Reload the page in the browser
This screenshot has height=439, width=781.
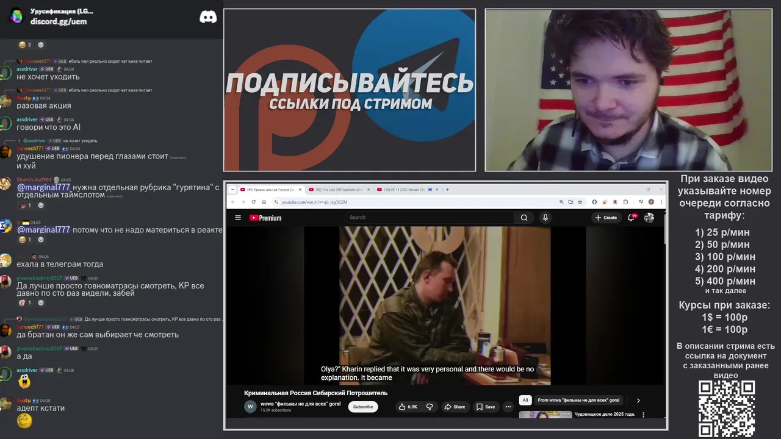(253, 202)
